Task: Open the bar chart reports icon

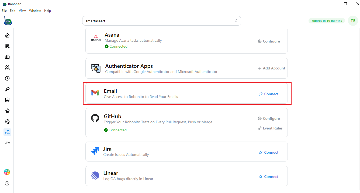Action: 7,57
